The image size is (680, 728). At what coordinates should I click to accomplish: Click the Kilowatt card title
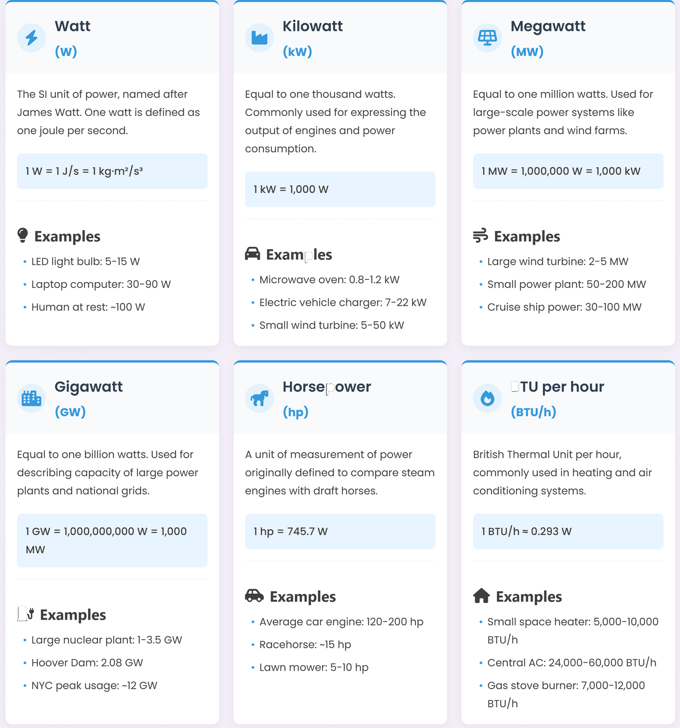[312, 26]
